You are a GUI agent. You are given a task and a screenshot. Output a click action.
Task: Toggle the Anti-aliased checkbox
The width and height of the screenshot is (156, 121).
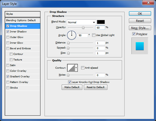click(x=83, y=68)
